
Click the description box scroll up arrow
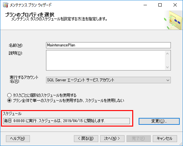point(167,54)
